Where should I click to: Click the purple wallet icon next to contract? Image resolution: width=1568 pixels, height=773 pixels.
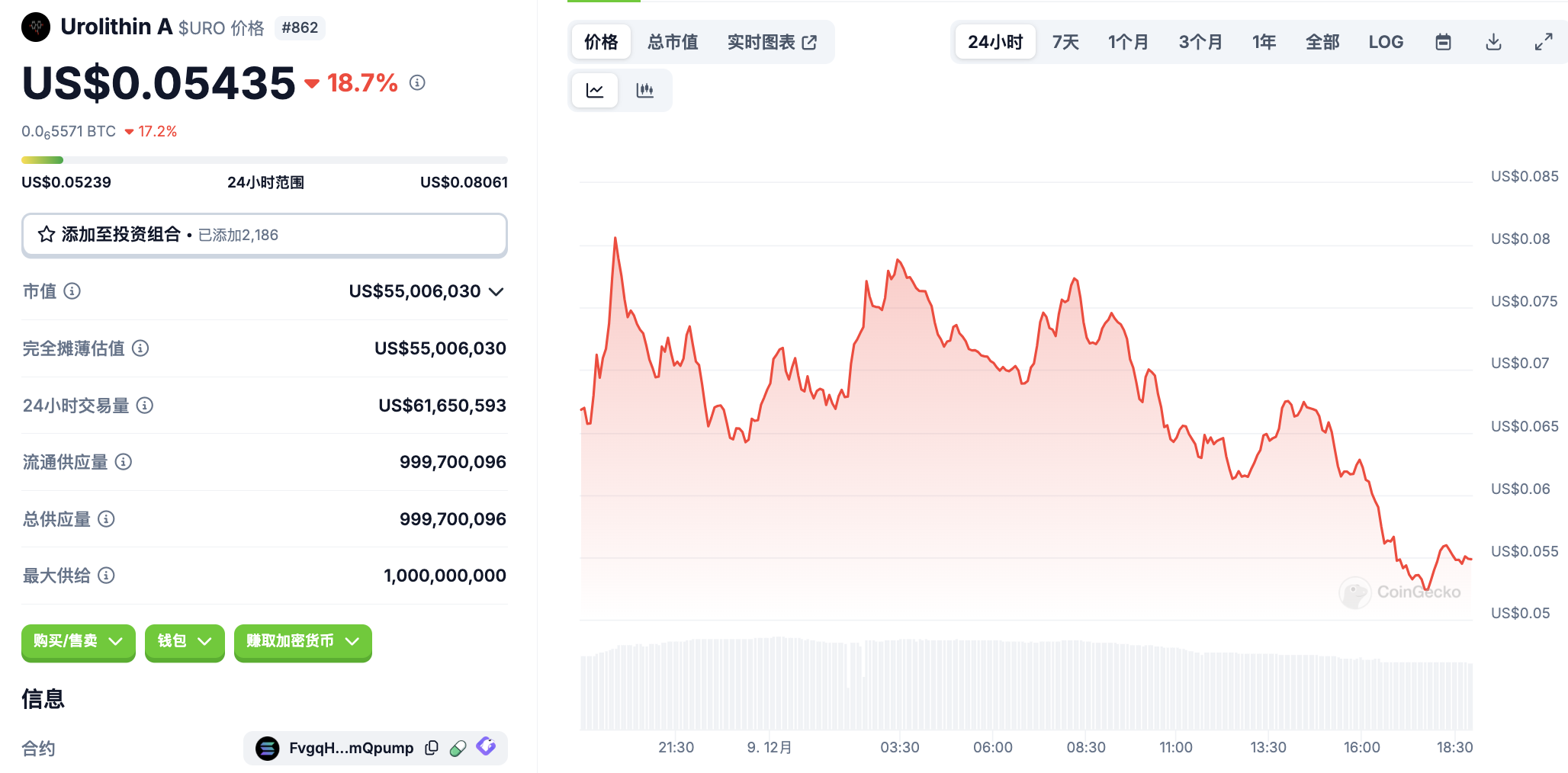(x=486, y=746)
